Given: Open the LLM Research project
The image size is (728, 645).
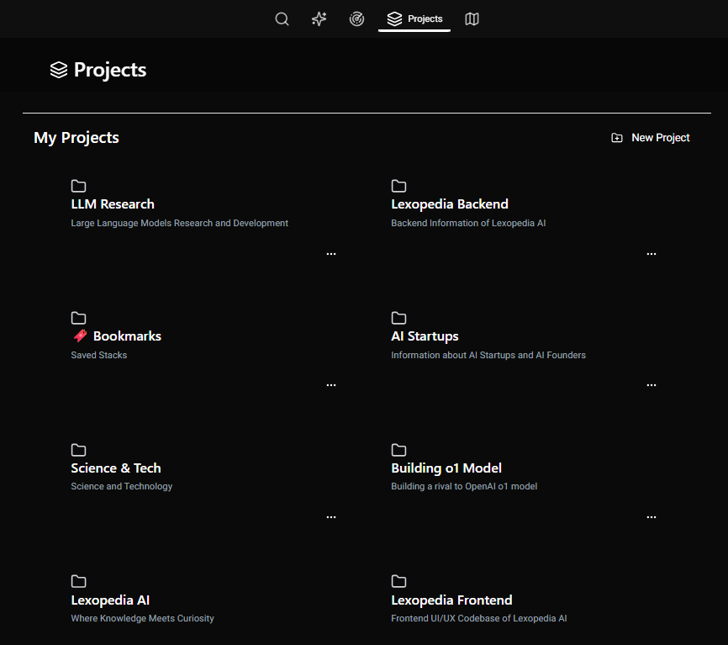Looking at the screenshot, I should coord(113,204).
